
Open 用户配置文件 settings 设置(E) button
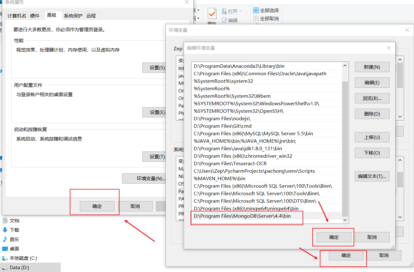[x=154, y=112]
